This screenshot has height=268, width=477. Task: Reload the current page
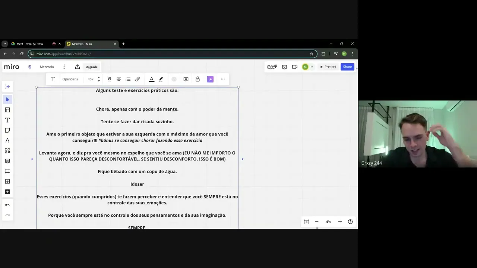coord(22,54)
